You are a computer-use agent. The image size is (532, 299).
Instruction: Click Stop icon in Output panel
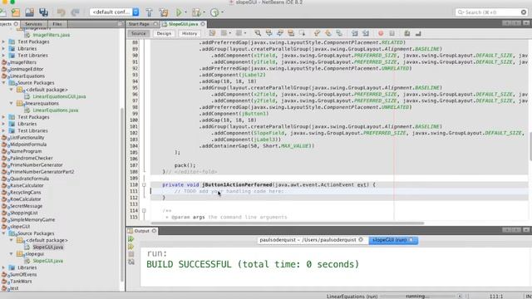(x=131, y=254)
